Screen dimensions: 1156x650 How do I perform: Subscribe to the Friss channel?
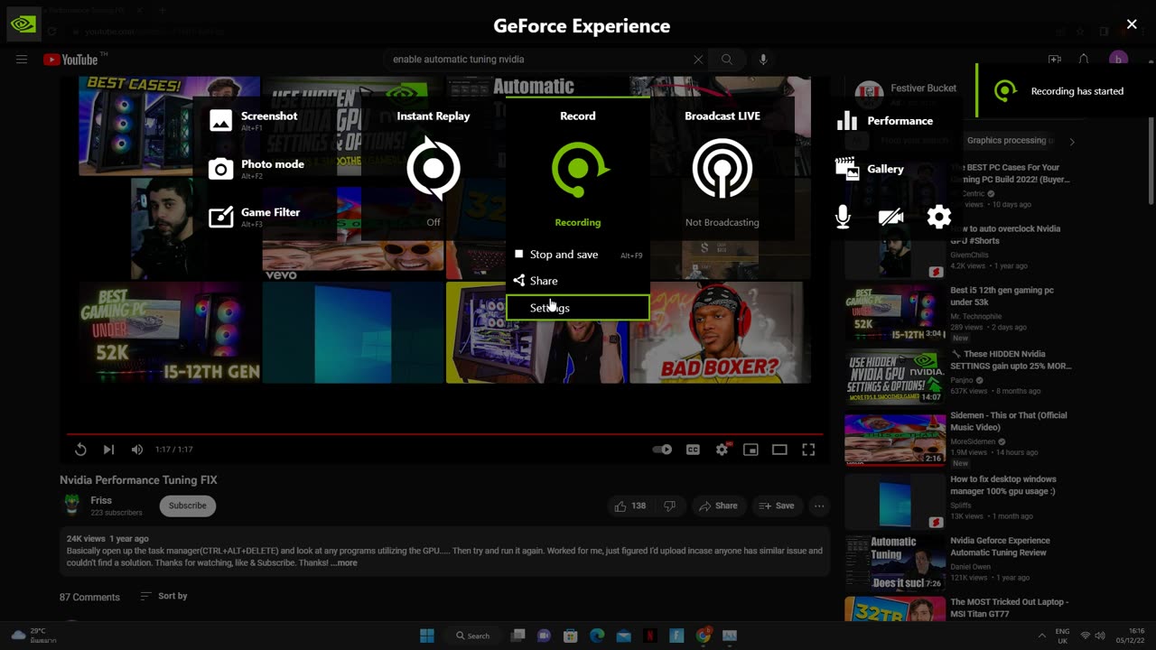pyautogui.click(x=187, y=506)
